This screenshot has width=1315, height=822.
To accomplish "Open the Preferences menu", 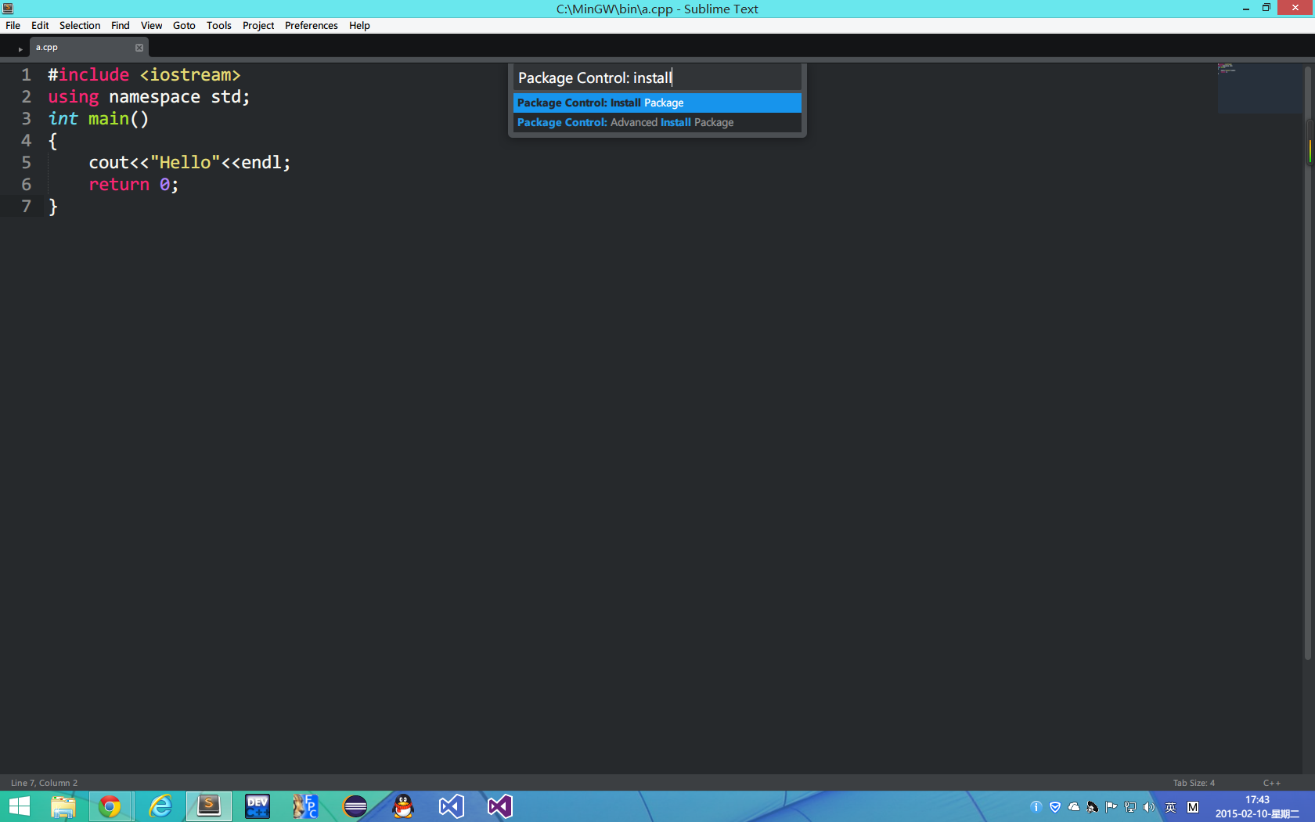I will click(312, 26).
